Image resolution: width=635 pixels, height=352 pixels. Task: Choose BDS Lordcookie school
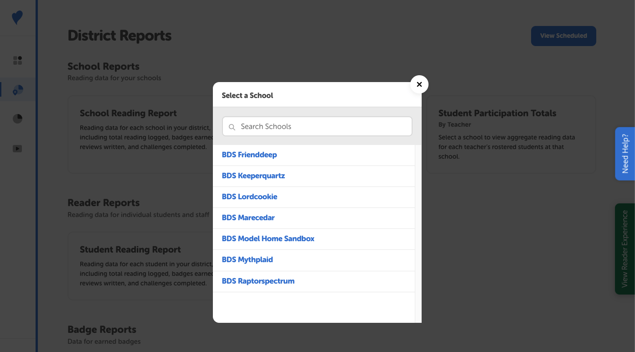coord(249,197)
